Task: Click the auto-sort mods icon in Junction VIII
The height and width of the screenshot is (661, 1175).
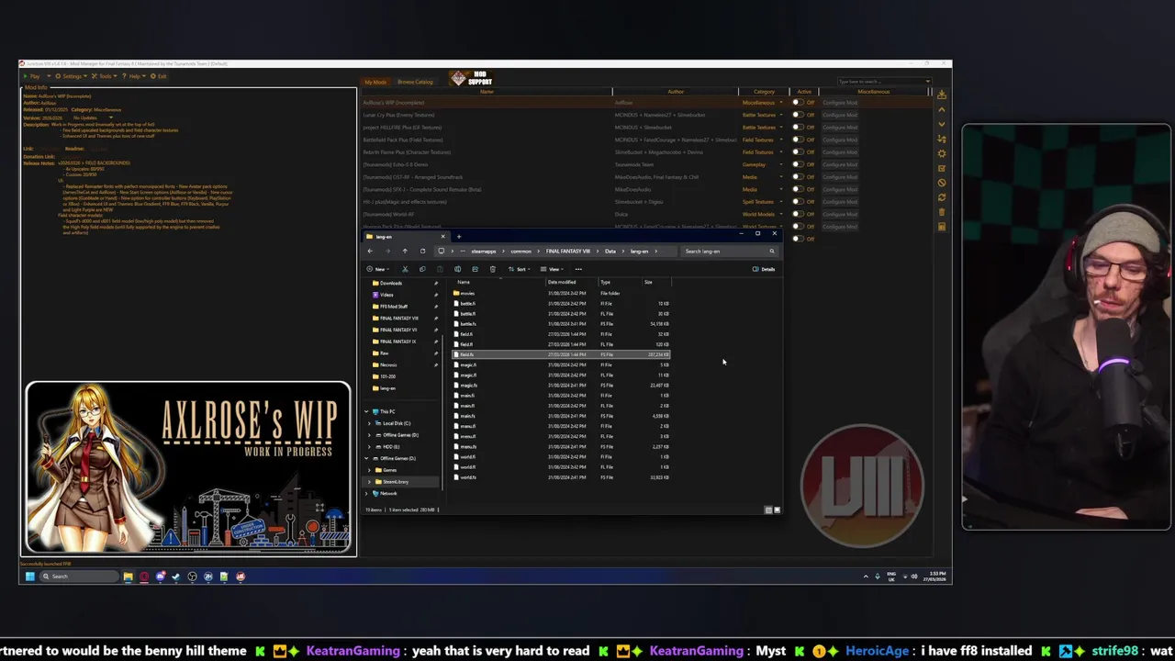Action: tap(942, 139)
